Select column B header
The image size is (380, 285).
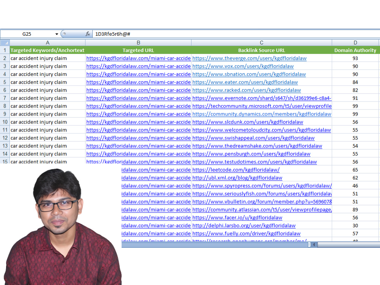(x=138, y=43)
